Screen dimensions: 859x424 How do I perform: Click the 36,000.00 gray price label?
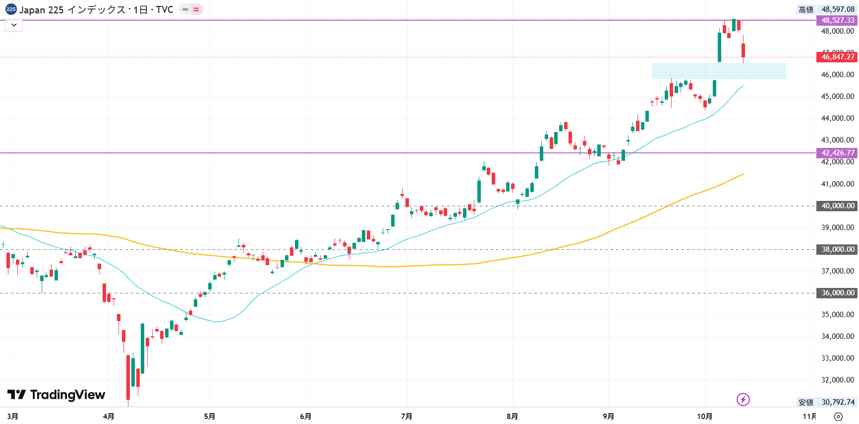tap(837, 293)
